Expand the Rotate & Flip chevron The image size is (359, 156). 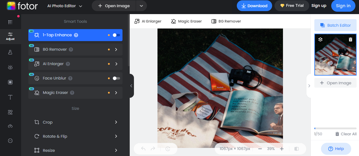pyautogui.click(x=116, y=136)
